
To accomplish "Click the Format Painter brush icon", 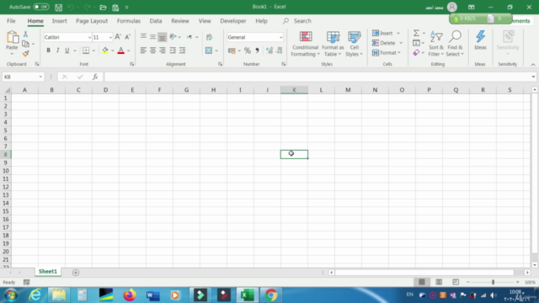I will pos(25,53).
